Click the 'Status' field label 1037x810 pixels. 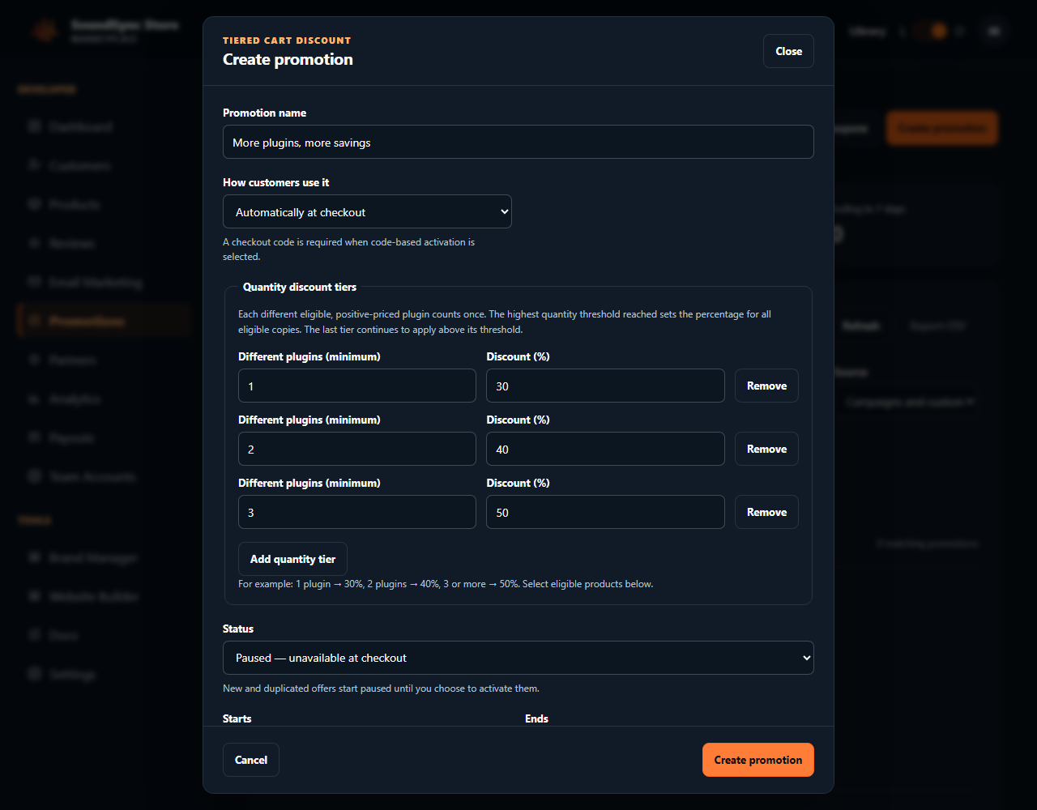point(238,629)
